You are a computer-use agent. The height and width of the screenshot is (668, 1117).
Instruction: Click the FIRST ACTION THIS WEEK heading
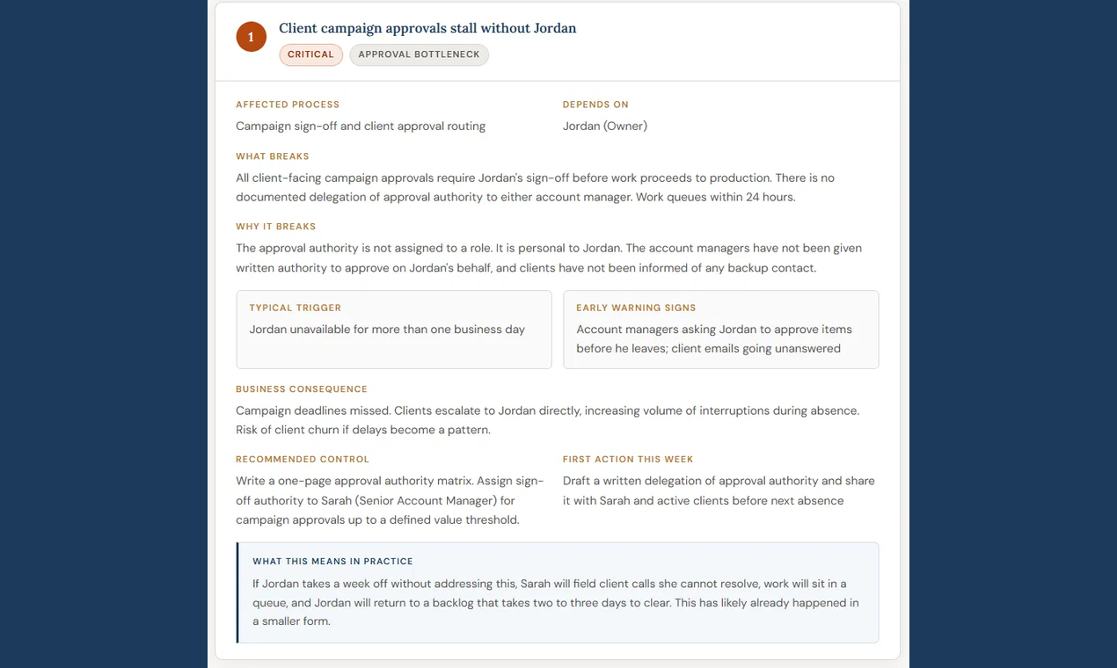pyautogui.click(x=628, y=460)
